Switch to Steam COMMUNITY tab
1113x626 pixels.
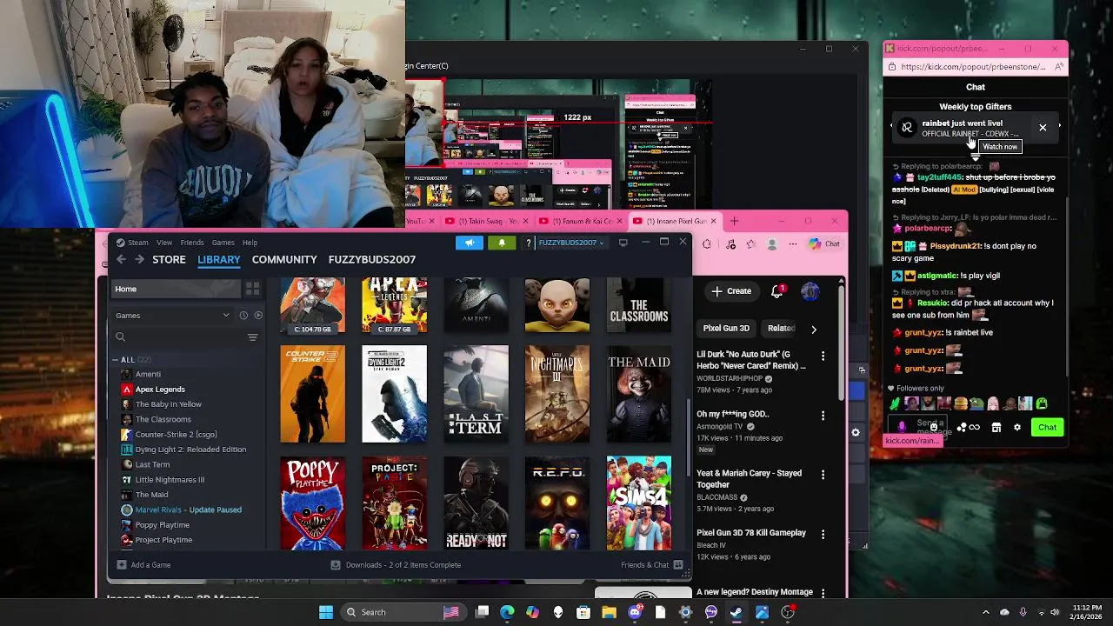point(284,259)
